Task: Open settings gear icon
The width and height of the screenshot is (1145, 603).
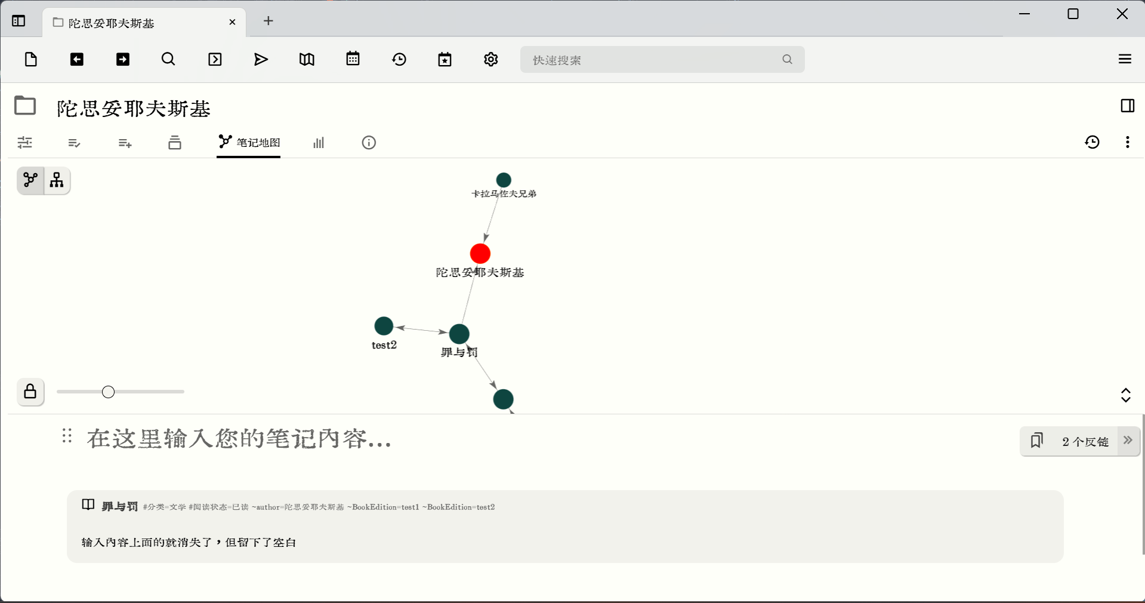Action: click(x=490, y=59)
